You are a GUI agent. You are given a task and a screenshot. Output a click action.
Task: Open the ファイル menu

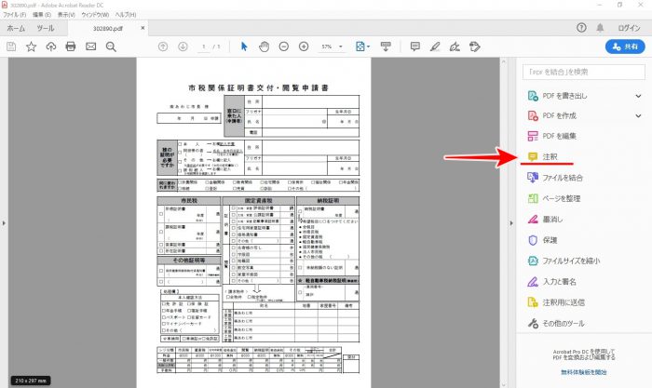(15, 15)
